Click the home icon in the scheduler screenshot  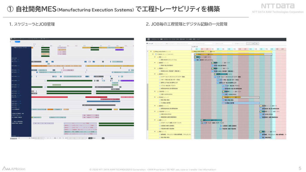tap(11, 39)
